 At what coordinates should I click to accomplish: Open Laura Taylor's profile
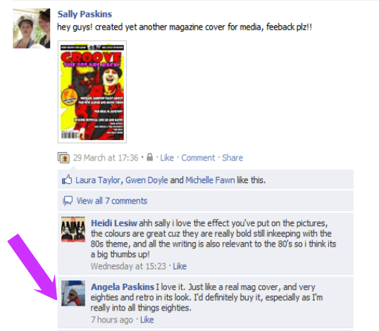(x=98, y=180)
